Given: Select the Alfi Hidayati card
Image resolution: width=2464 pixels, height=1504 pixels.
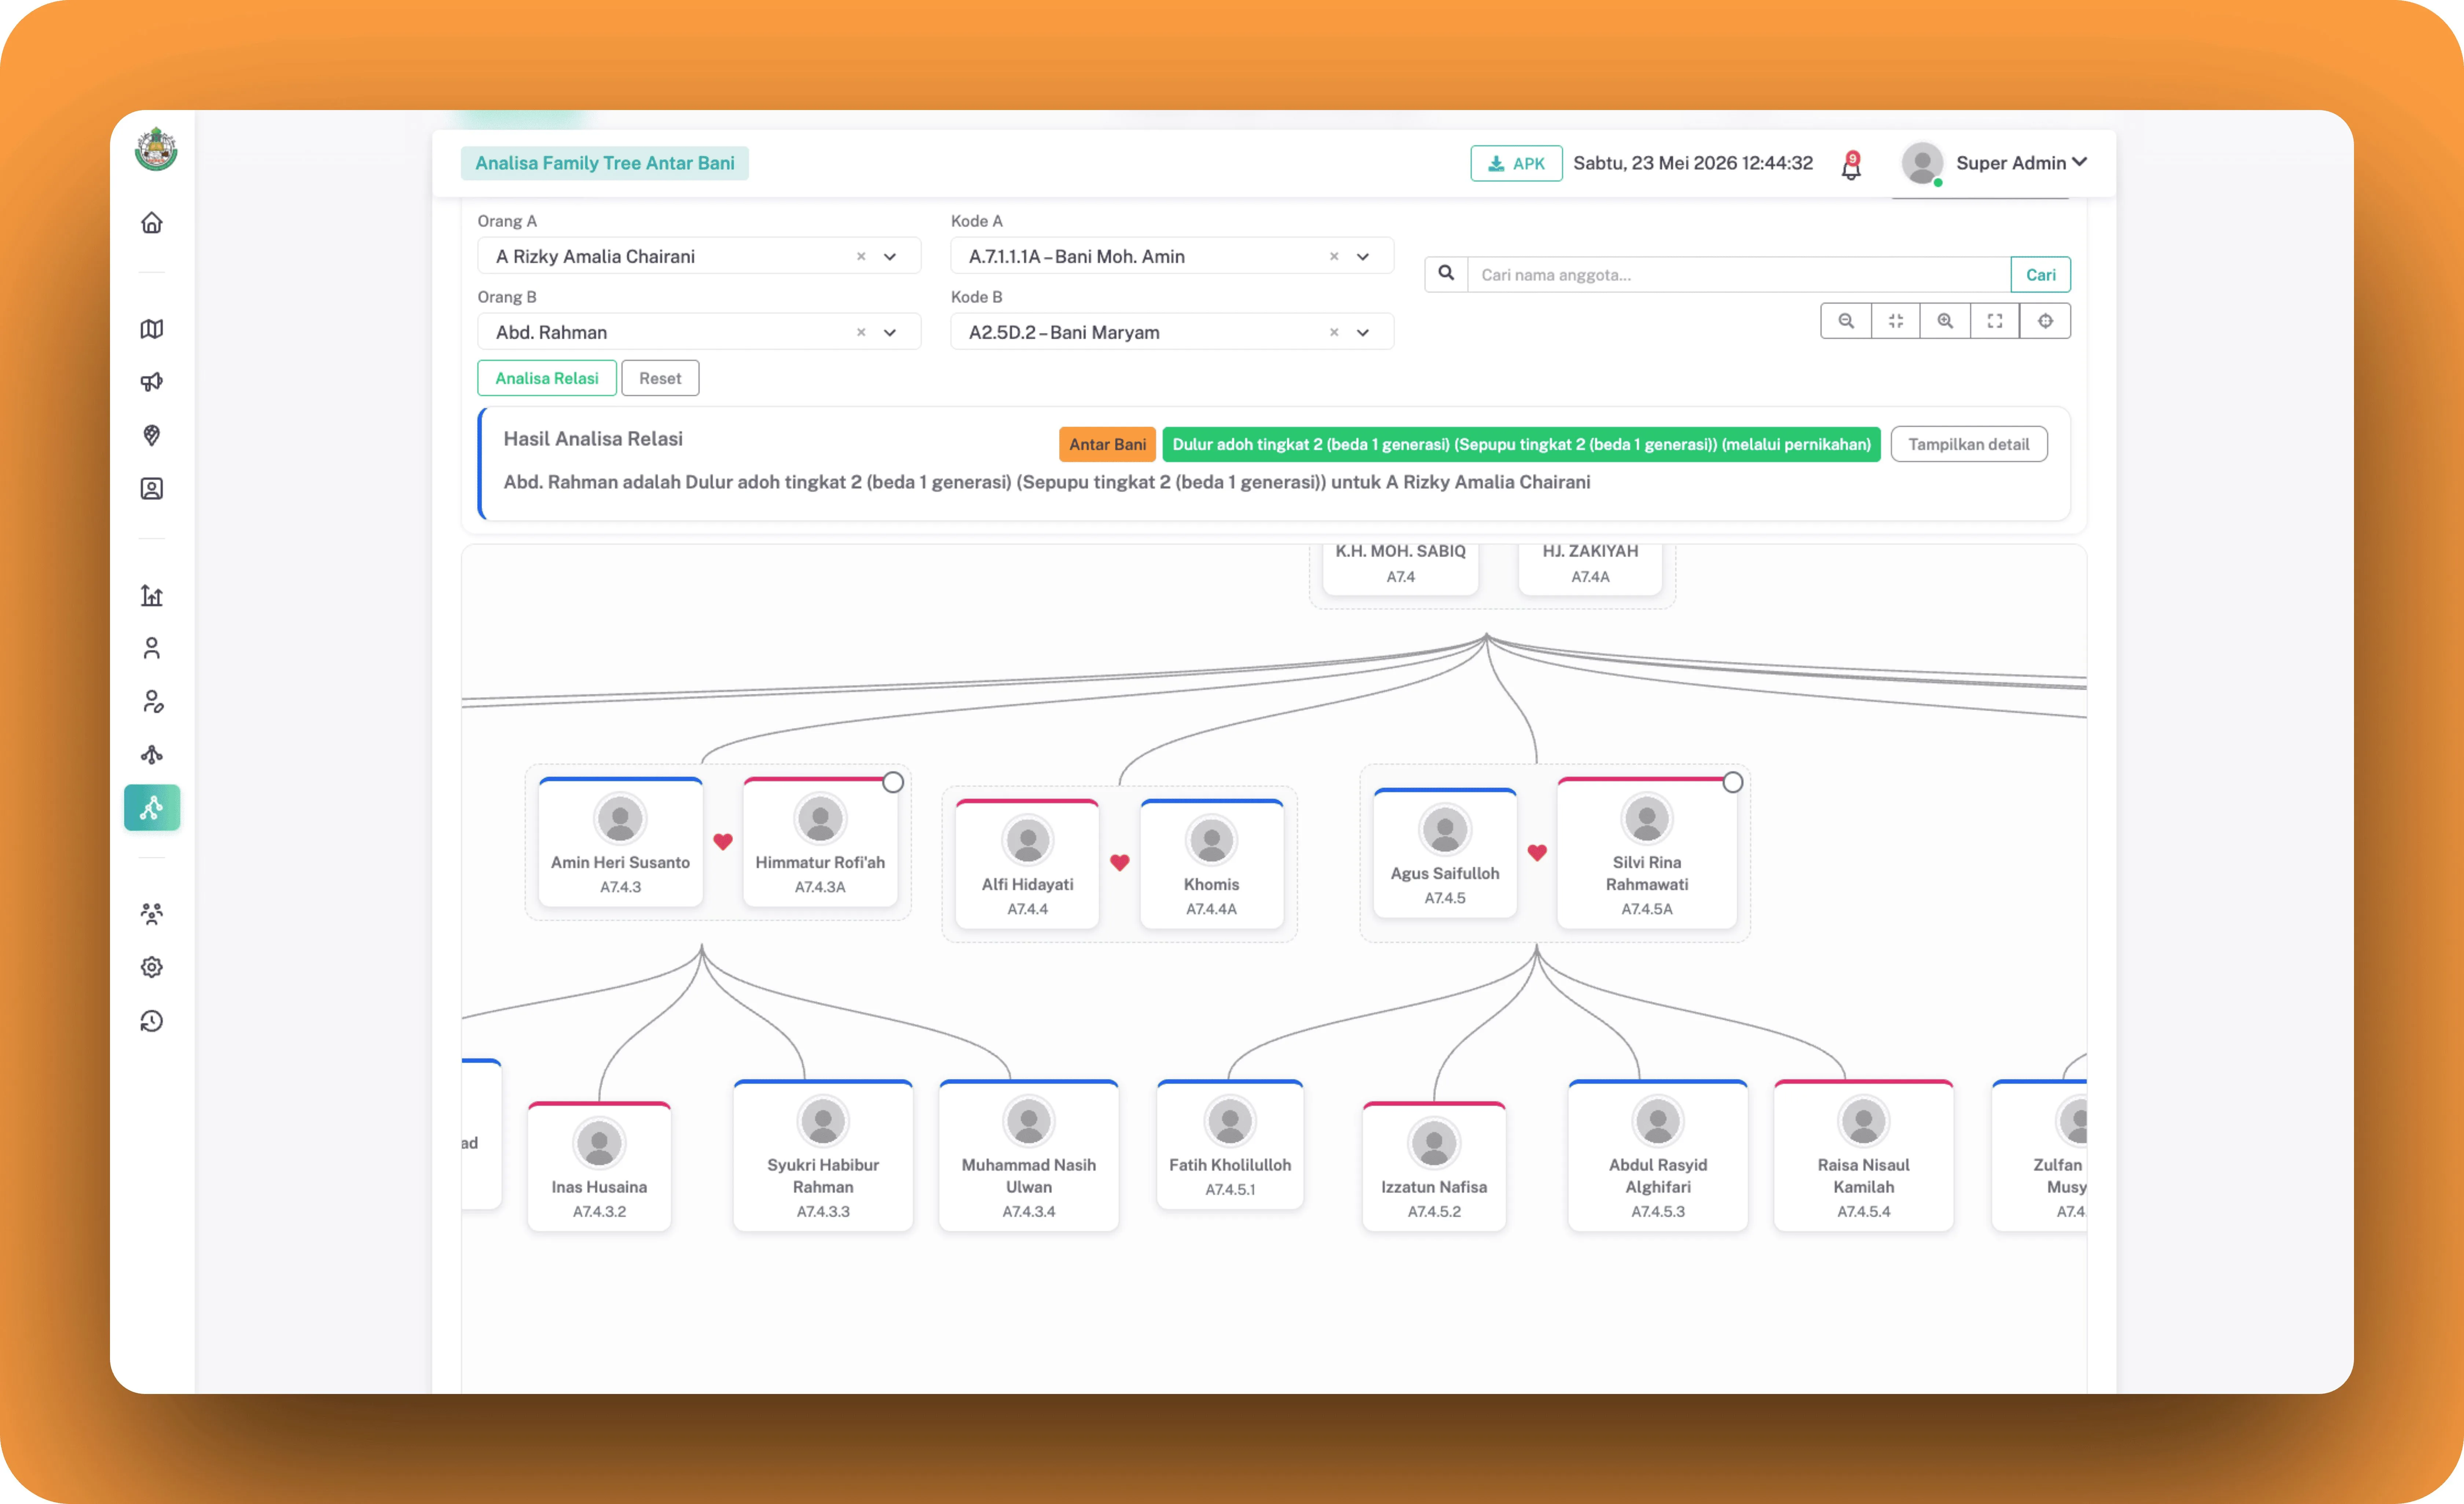Looking at the screenshot, I should 1027,864.
